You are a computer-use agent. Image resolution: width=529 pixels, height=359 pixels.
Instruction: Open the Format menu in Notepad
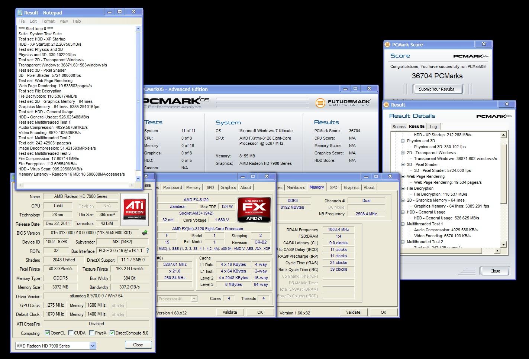(x=48, y=21)
